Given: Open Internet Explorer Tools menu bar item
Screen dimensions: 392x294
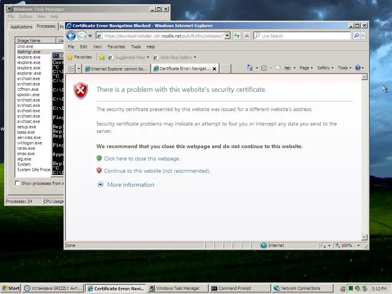Looking at the screenshot, I should 136,47.
